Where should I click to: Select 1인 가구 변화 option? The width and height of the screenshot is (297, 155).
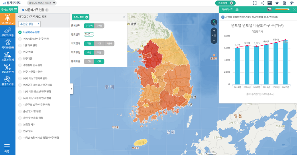(20, 45)
